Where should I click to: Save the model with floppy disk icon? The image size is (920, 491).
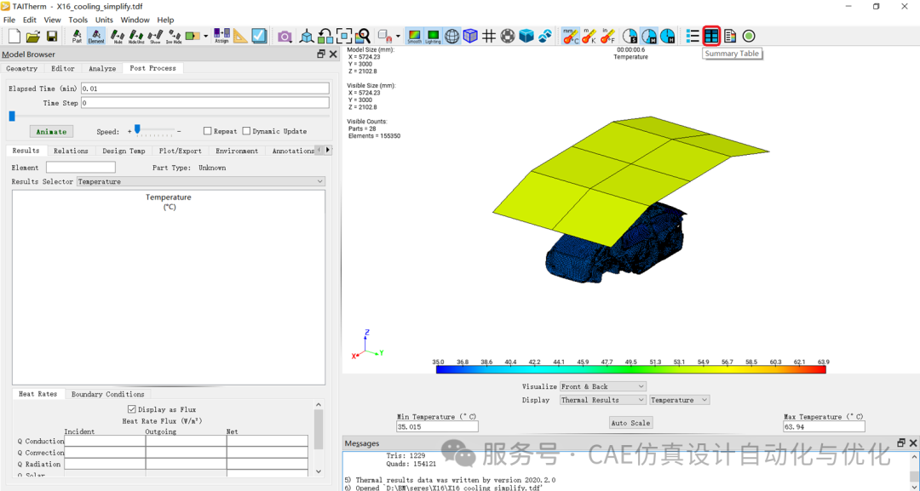pyautogui.click(x=52, y=37)
